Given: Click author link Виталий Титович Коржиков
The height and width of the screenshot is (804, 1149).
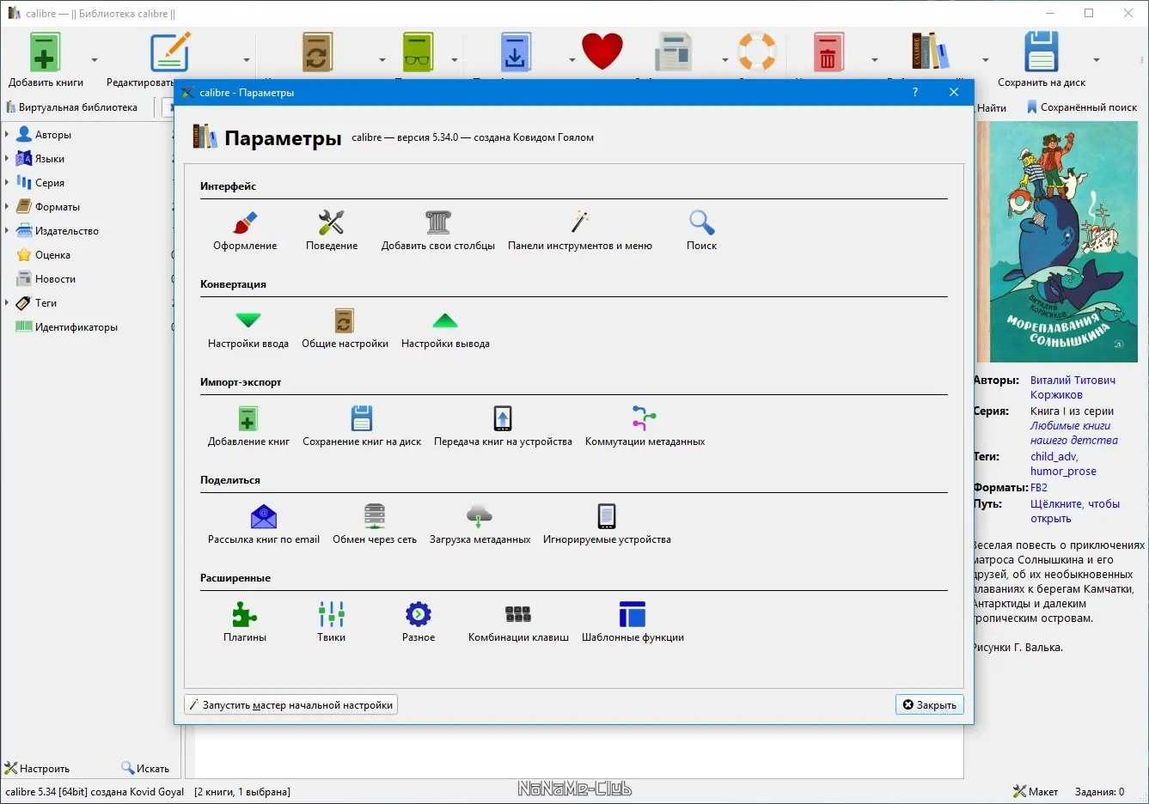Looking at the screenshot, I should pyautogui.click(x=1073, y=387).
